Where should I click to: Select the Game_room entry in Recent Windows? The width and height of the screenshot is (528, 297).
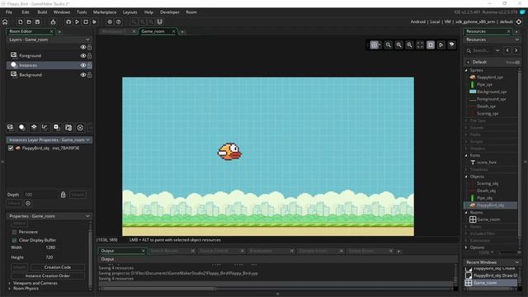[x=490, y=283]
